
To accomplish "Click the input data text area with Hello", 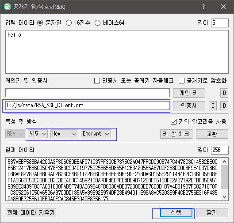I will [x=117, y=52].
